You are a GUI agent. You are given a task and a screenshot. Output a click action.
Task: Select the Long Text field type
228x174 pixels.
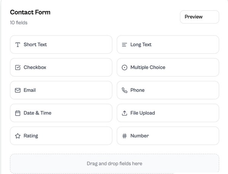click(168, 45)
